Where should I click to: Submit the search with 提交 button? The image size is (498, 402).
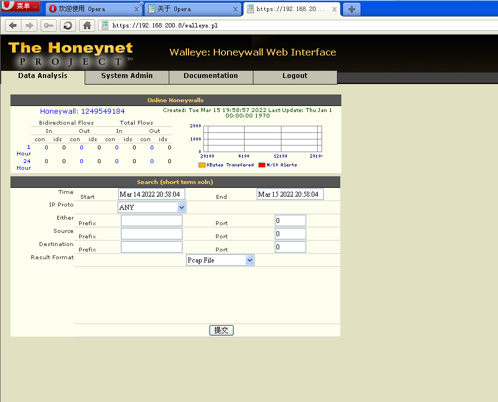tap(222, 330)
